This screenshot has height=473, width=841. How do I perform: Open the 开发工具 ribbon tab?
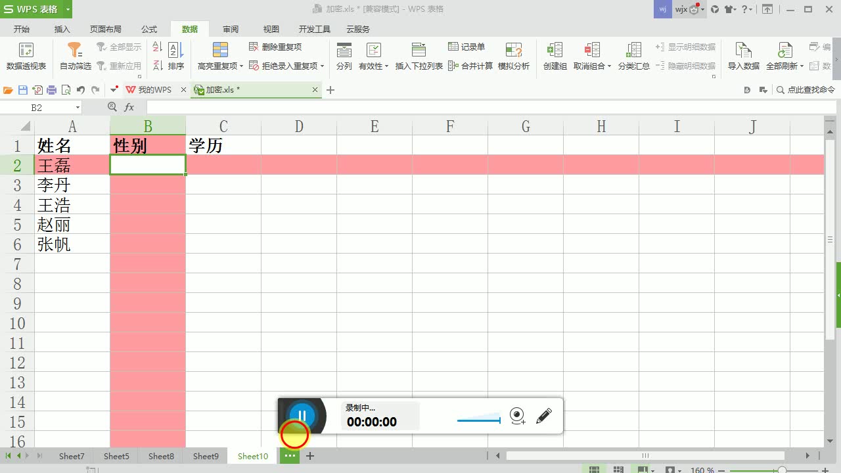[315, 29]
